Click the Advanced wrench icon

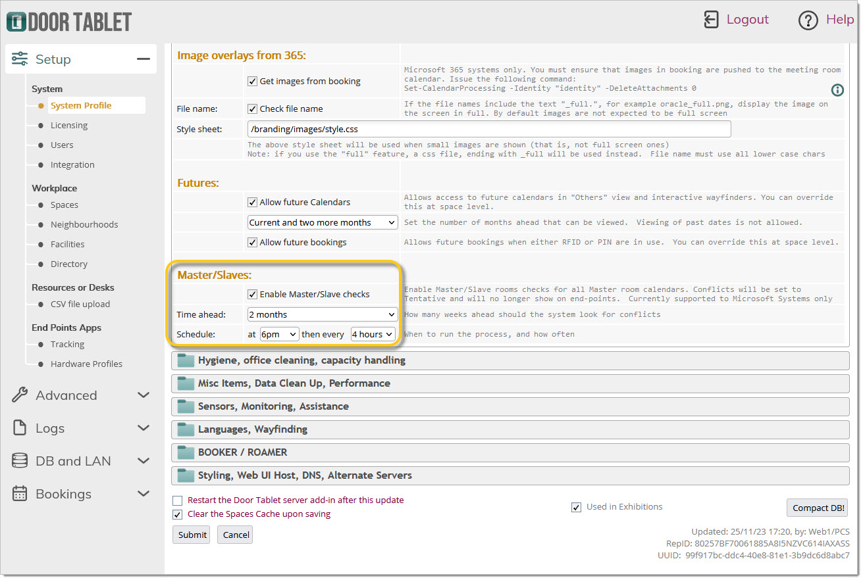click(x=20, y=395)
